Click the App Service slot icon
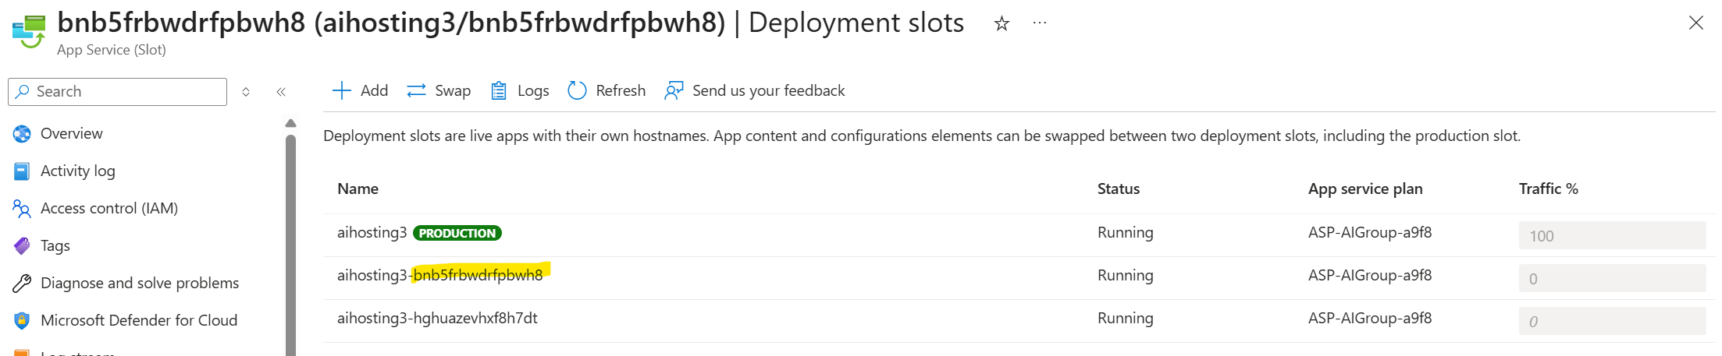Viewport: 1722px width, 356px height. (29, 31)
